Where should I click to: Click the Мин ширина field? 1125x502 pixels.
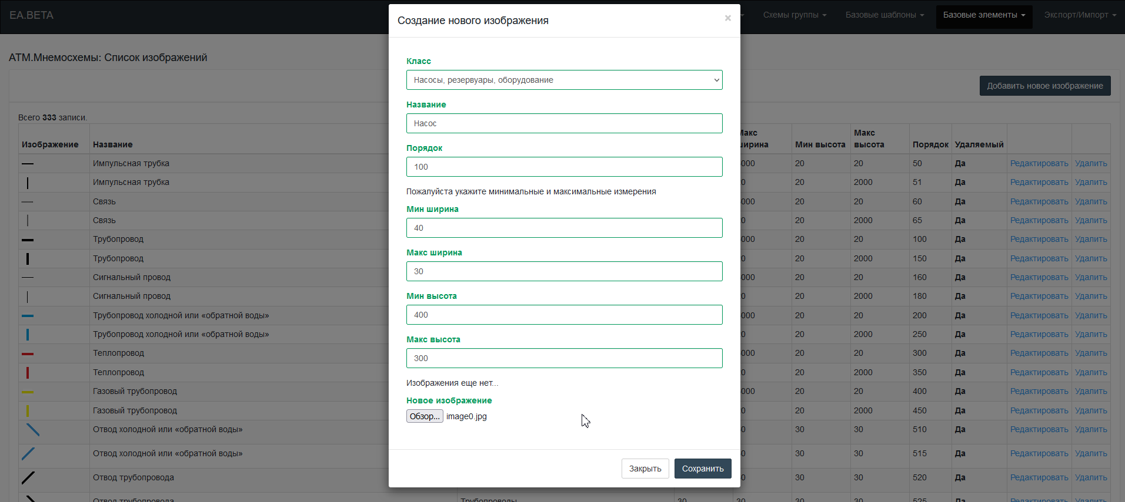coord(564,228)
